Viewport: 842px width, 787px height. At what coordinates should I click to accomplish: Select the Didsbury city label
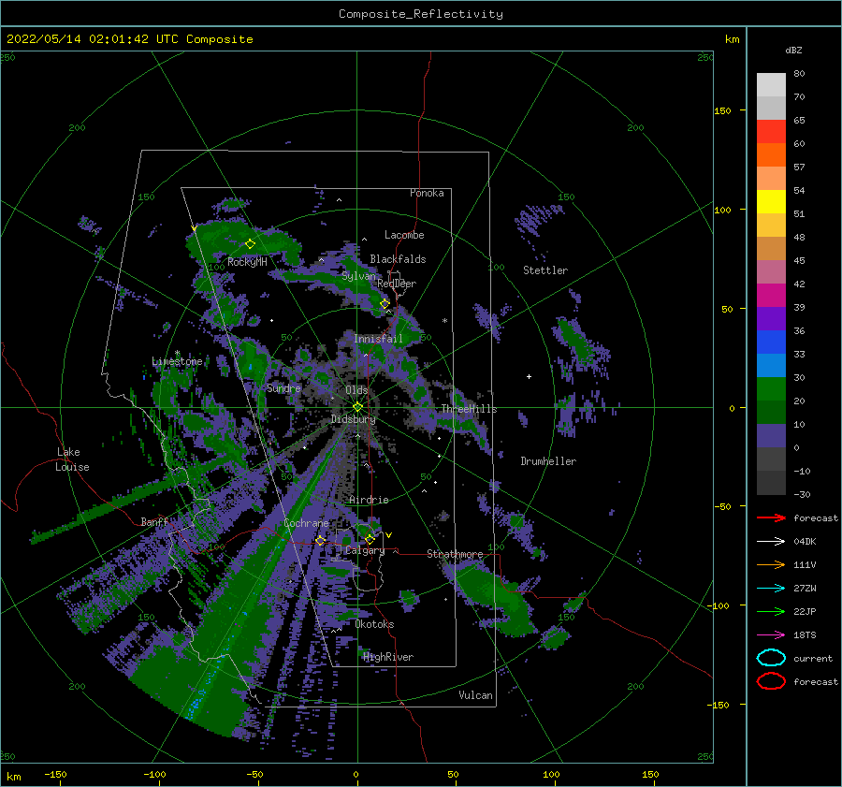[x=354, y=419]
